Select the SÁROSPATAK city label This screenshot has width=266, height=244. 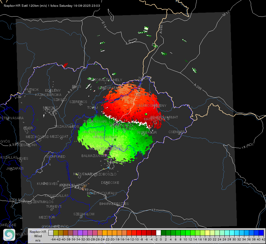click(x=109, y=88)
